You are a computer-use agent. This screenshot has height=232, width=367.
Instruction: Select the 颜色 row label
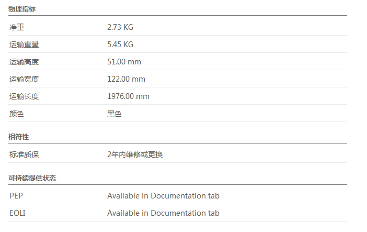[17, 114]
